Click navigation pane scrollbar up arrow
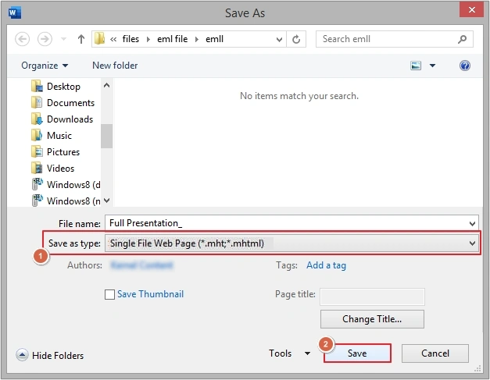 coord(106,85)
